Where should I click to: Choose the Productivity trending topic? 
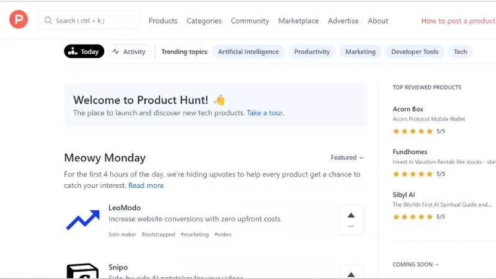point(312,51)
